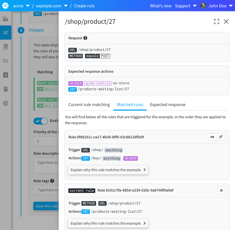Click Create rule breadcrumb
Viewport: 235px width, 230px height.
coord(84,6)
